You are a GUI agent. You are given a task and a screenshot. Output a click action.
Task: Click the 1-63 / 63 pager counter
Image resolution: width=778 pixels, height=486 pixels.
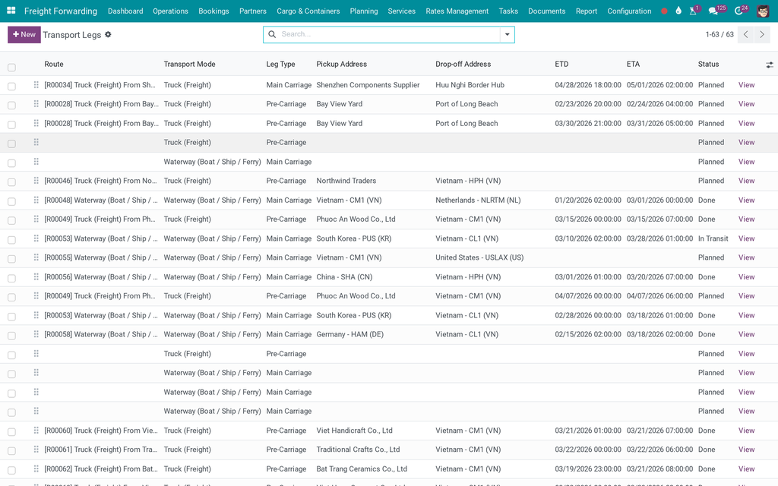[719, 35]
